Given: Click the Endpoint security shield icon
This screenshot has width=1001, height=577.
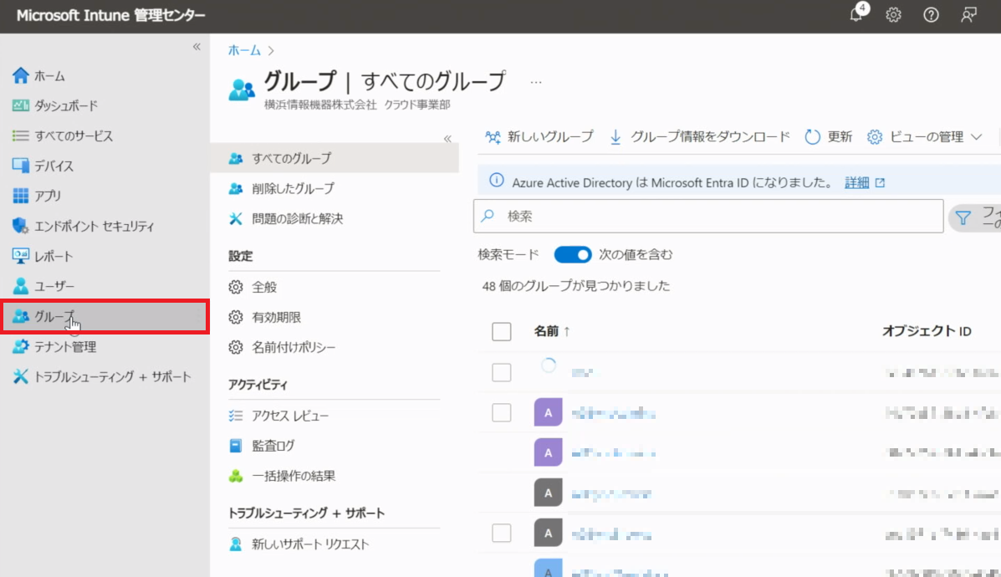Looking at the screenshot, I should point(20,225).
